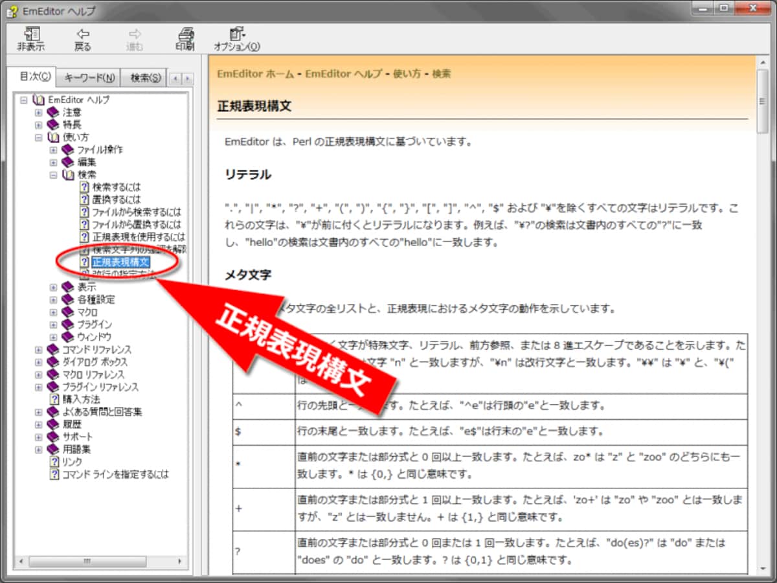This screenshot has height=583, width=777.
Task: Click the プラグイン リファレンス book icon
Action: (x=53, y=387)
